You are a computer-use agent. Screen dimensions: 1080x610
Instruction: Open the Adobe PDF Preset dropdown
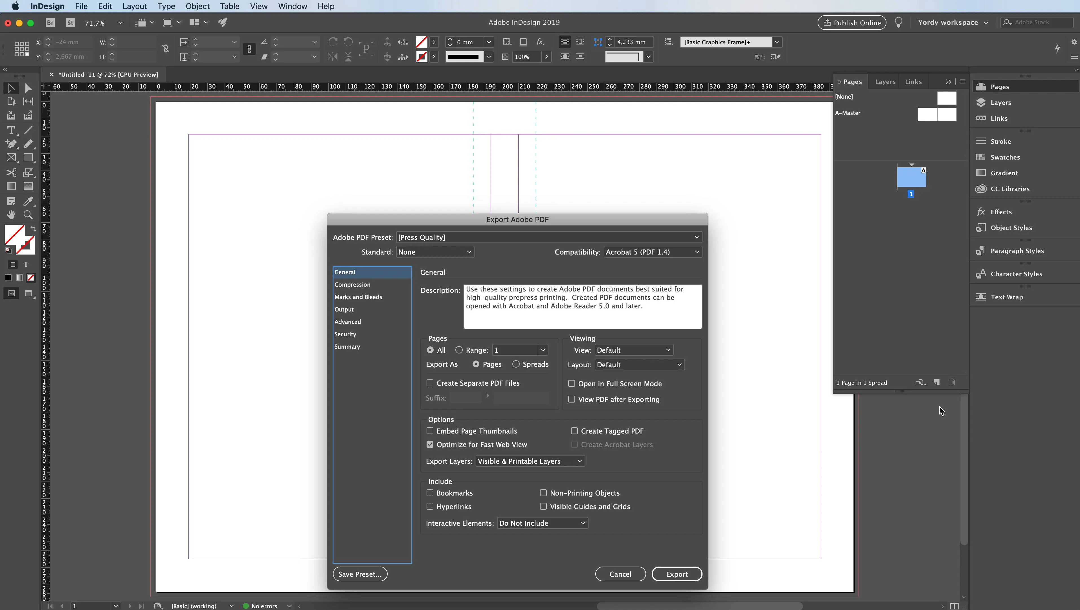[x=548, y=237]
